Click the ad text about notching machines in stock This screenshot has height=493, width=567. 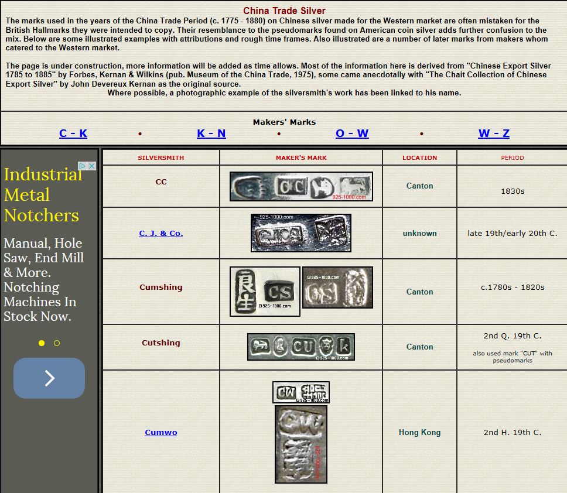43,280
